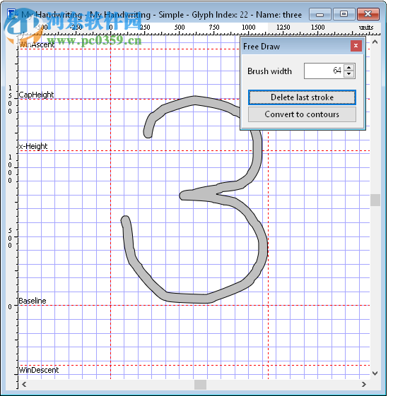Click the Free Draw panel title

tap(262, 47)
